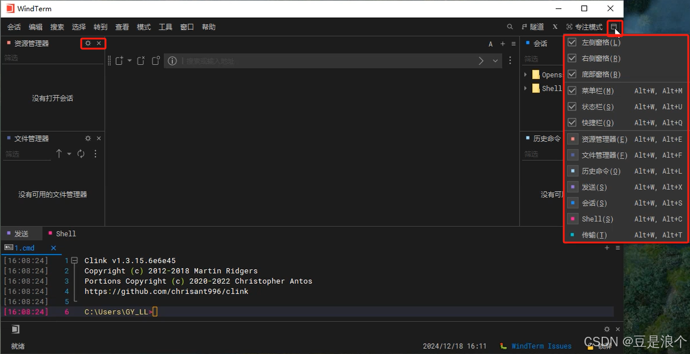The height and width of the screenshot is (354, 690).
Task: Add new tab with top plus icon
Action: point(503,44)
